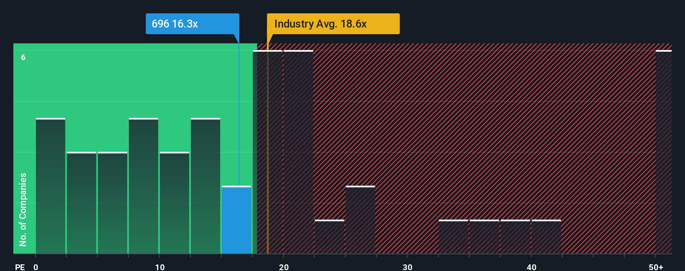
Task: Click the x-axis tick label '50+'
Action: 656,267
